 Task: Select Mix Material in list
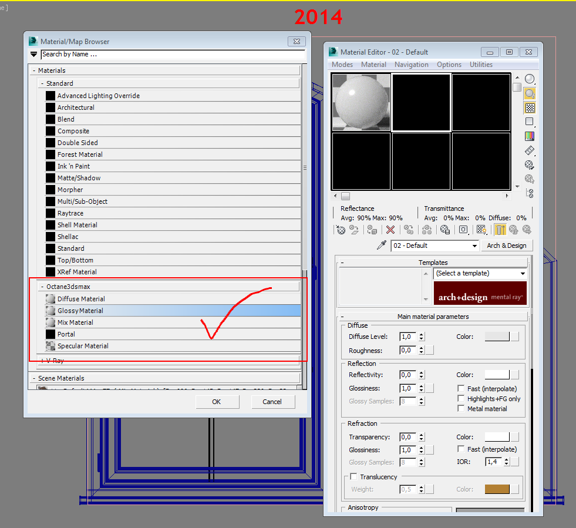(x=173, y=322)
